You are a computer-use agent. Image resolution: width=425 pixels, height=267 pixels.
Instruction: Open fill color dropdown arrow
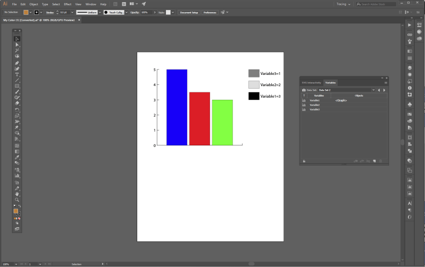pyautogui.click(x=30, y=12)
